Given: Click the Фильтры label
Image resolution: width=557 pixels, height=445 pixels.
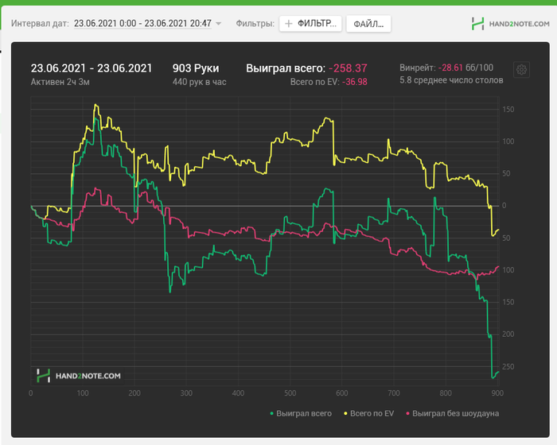Looking at the screenshot, I should pos(255,23).
